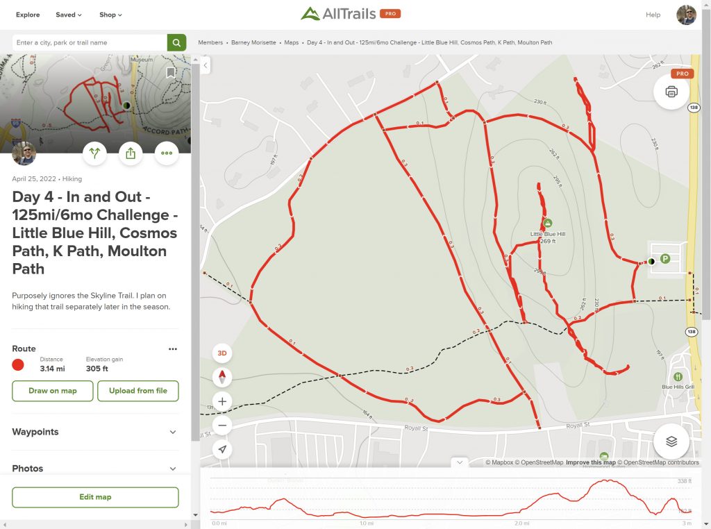Screen dimensions: 711x529
Task: Open the three-dot more options button
Action: [x=167, y=153]
